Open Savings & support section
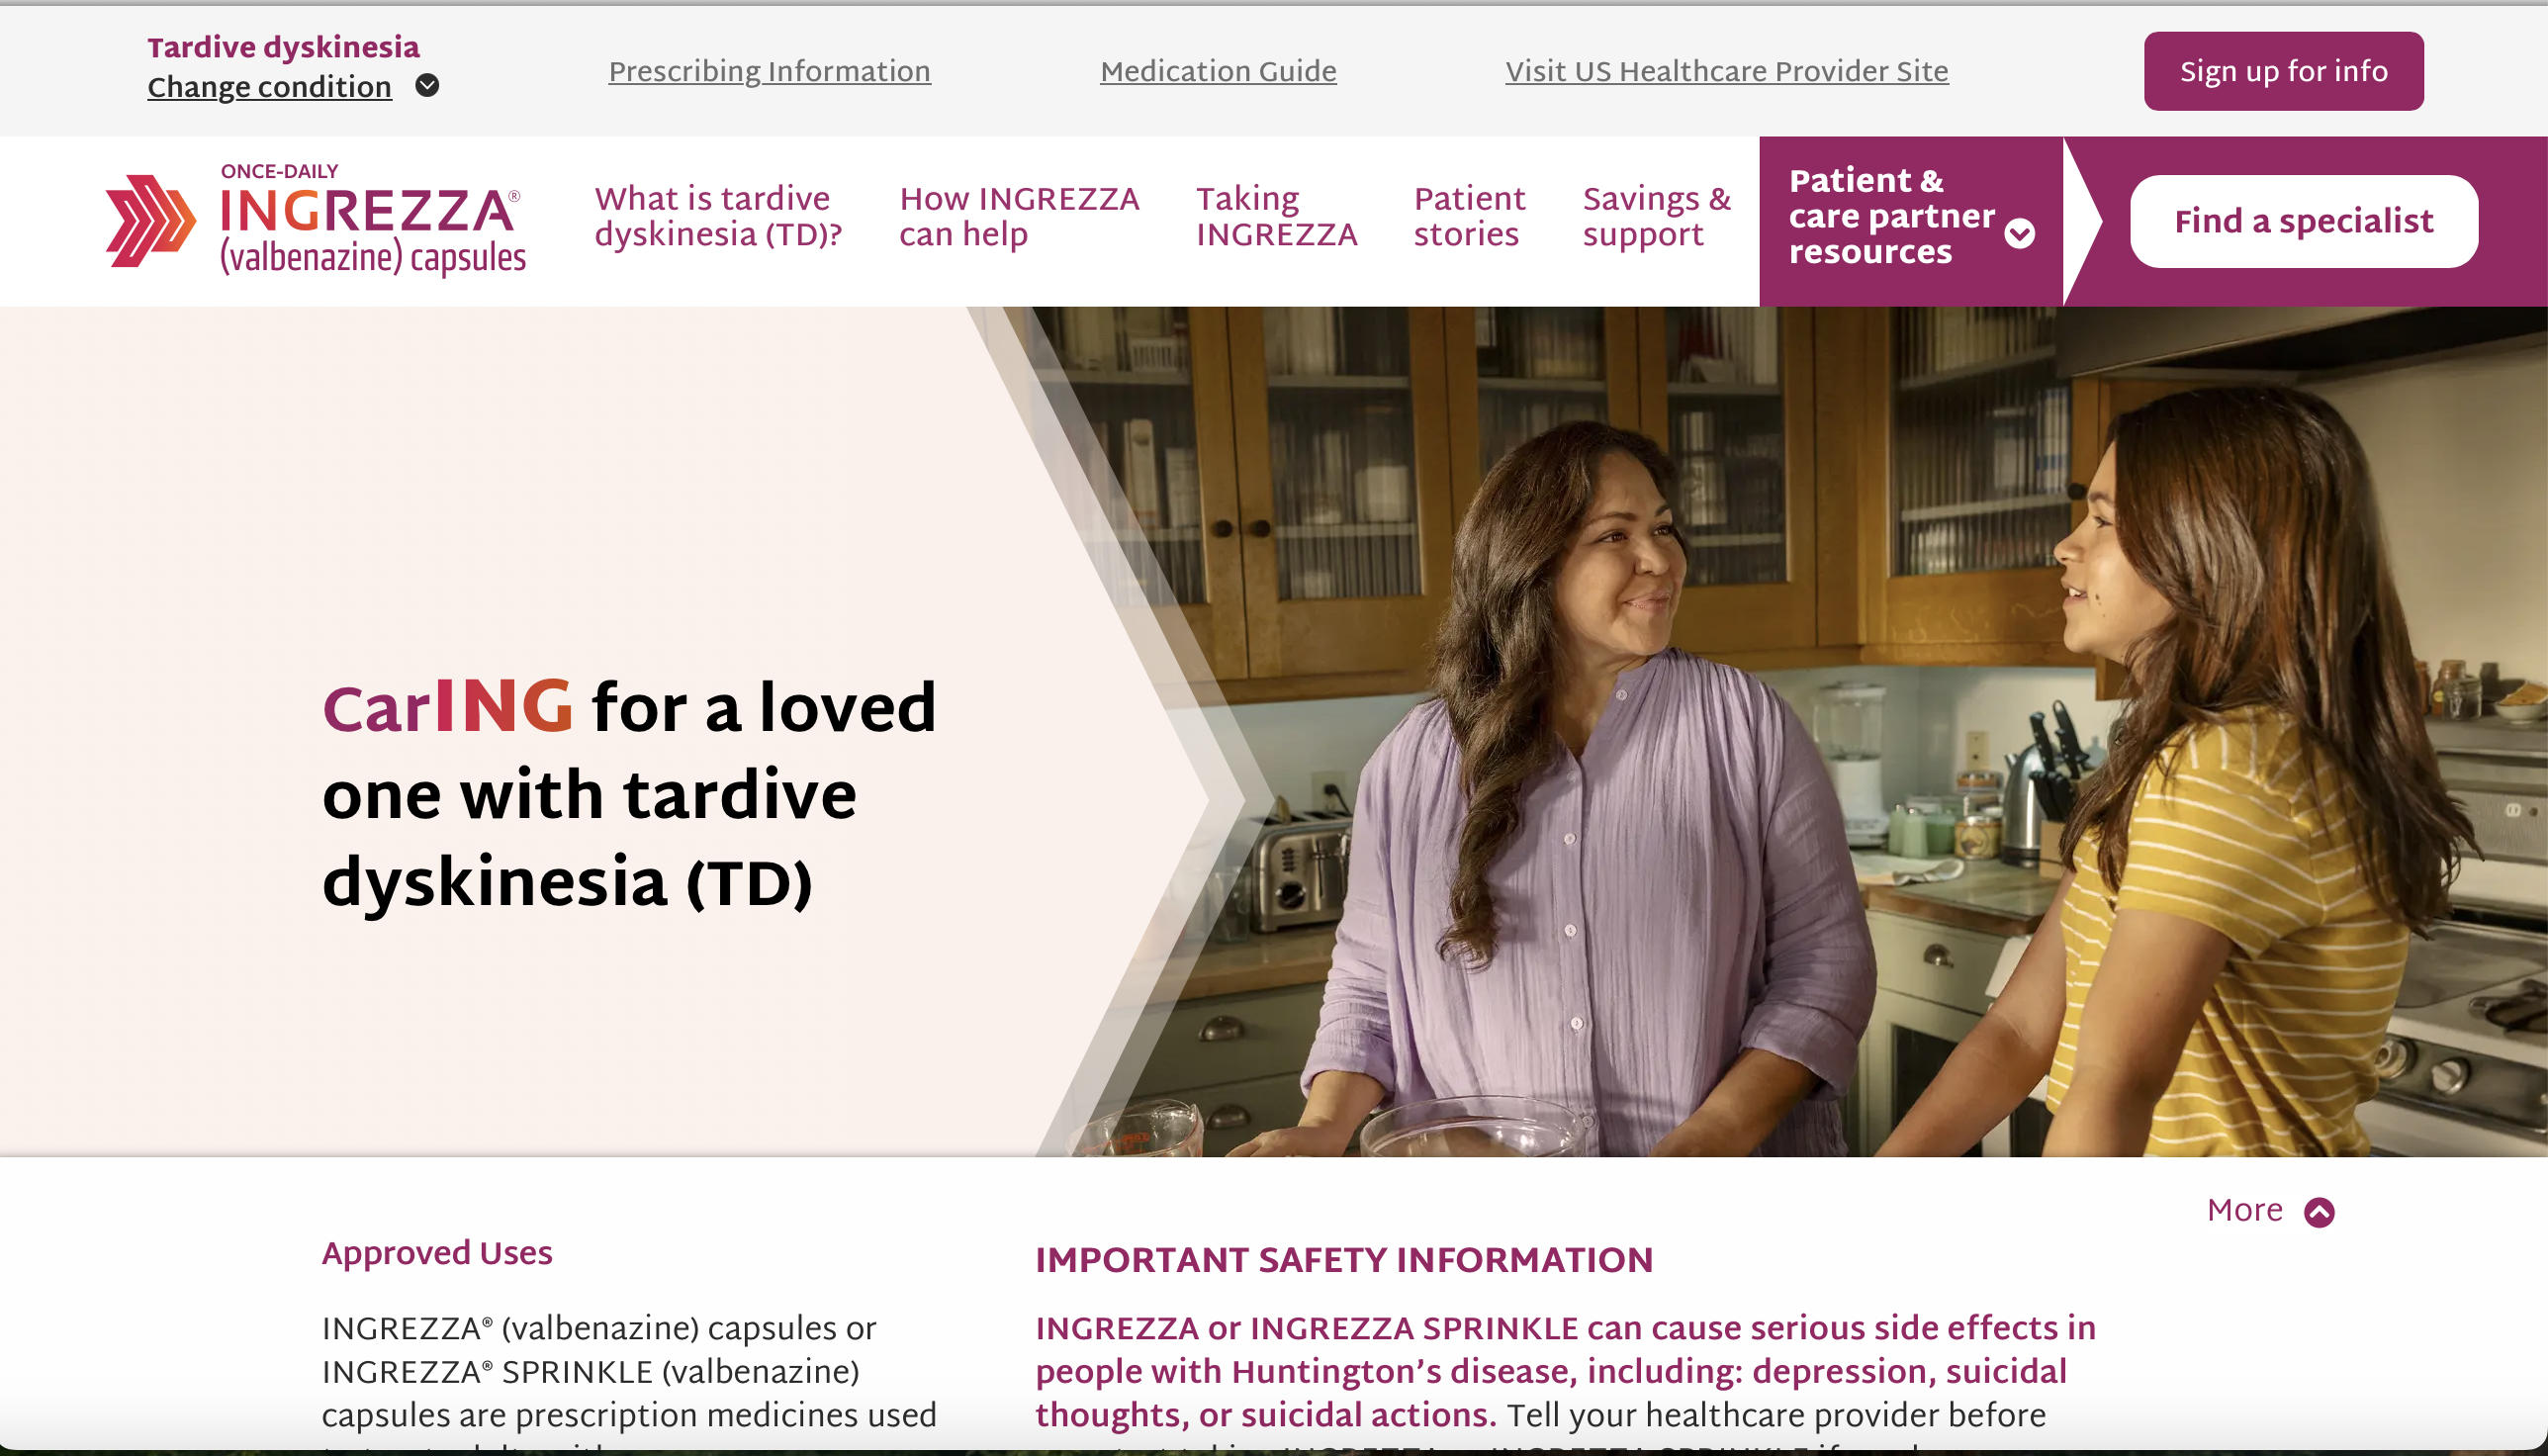The height and width of the screenshot is (1456, 2548). tap(1656, 216)
